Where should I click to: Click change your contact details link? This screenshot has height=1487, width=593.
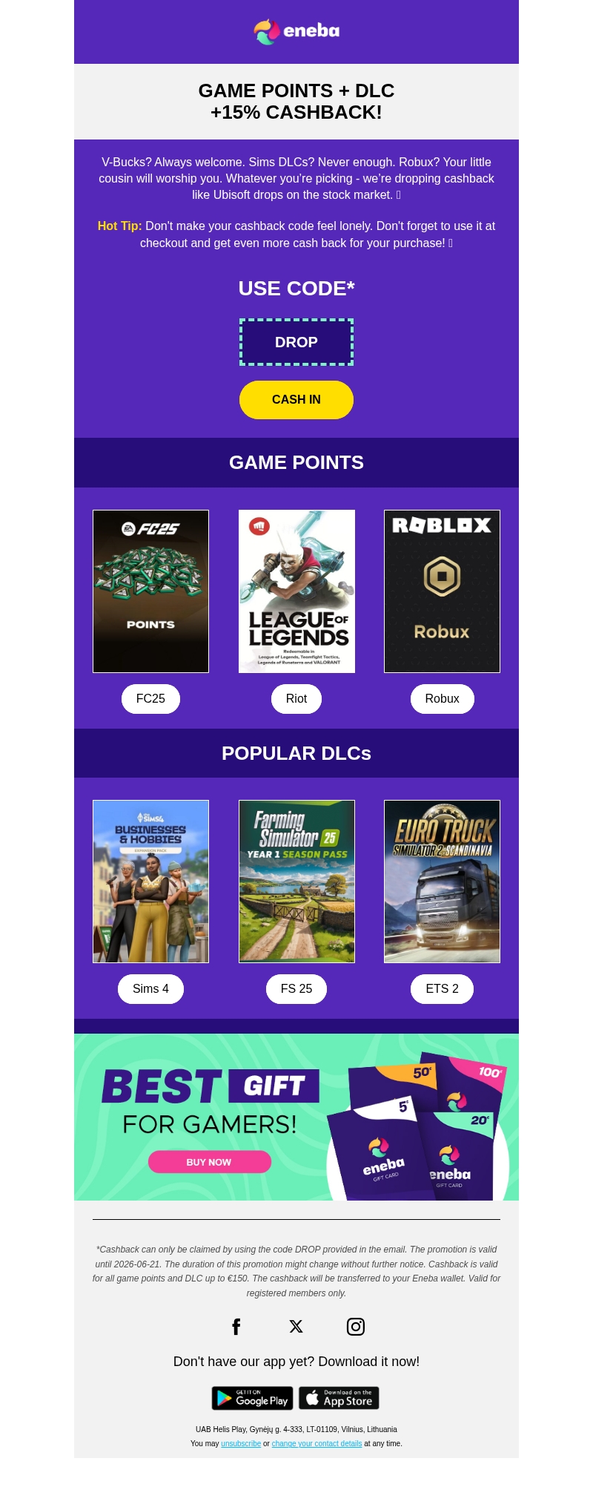click(317, 1444)
